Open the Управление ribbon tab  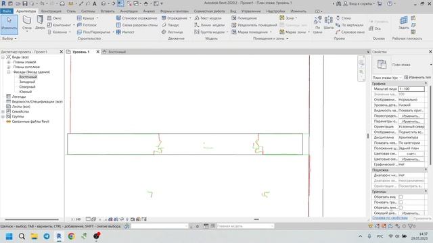coord(251,11)
